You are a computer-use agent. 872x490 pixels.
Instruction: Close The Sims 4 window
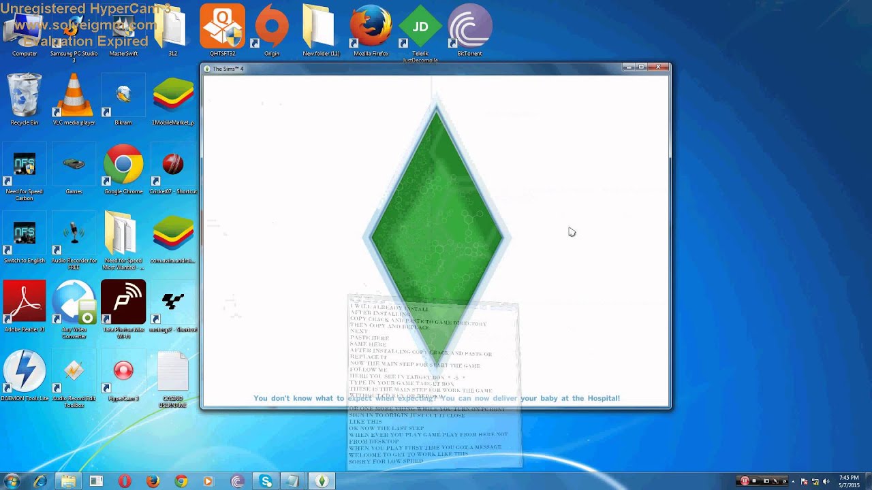point(659,67)
